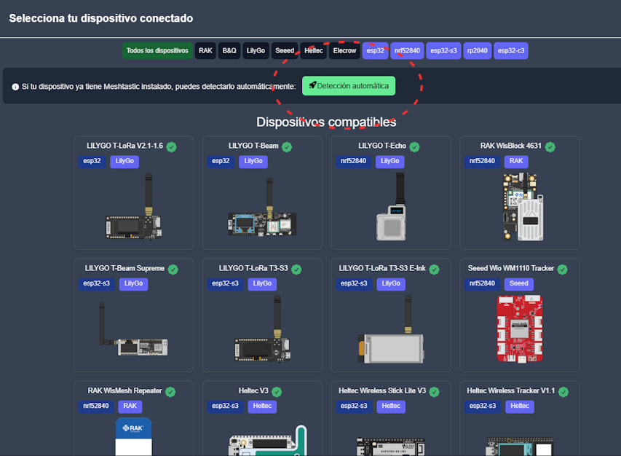This screenshot has height=456, width=621.
Task: Click the info icon beside Meshtastic message
Action: click(x=15, y=87)
